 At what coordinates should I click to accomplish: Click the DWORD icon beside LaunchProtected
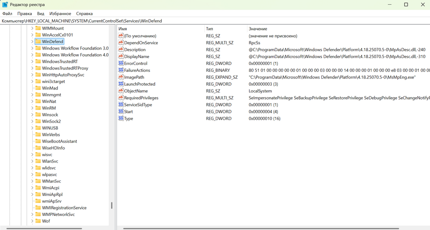coord(121,84)
